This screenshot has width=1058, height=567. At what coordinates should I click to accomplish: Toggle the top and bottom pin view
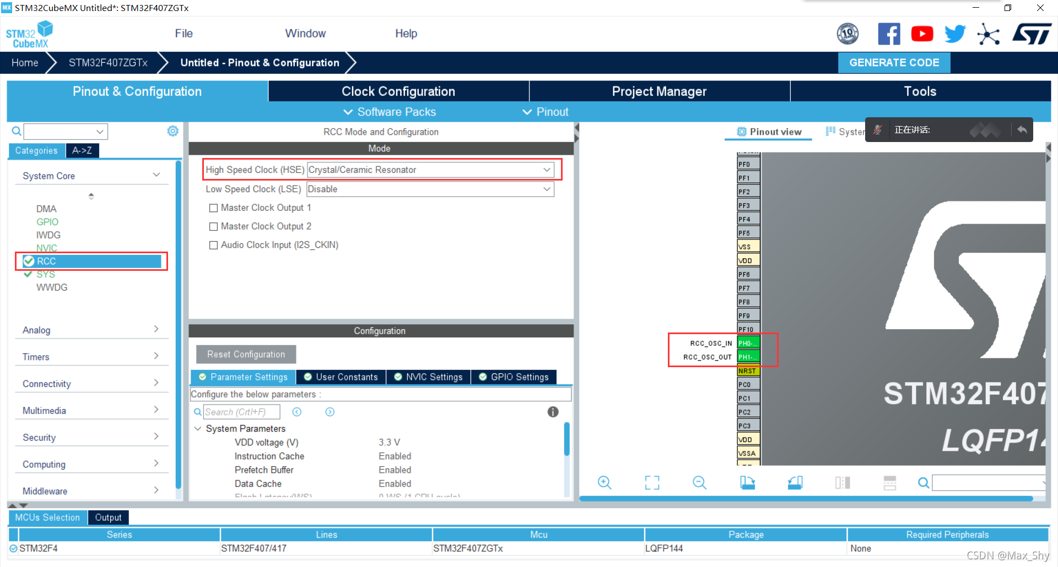[889, 483]
